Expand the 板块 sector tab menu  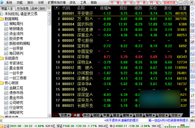click(x=150, y=115)
